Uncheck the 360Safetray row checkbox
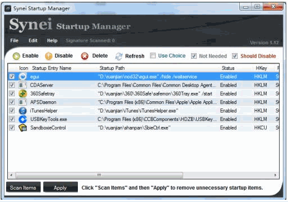288x202 pixels. 12,93
